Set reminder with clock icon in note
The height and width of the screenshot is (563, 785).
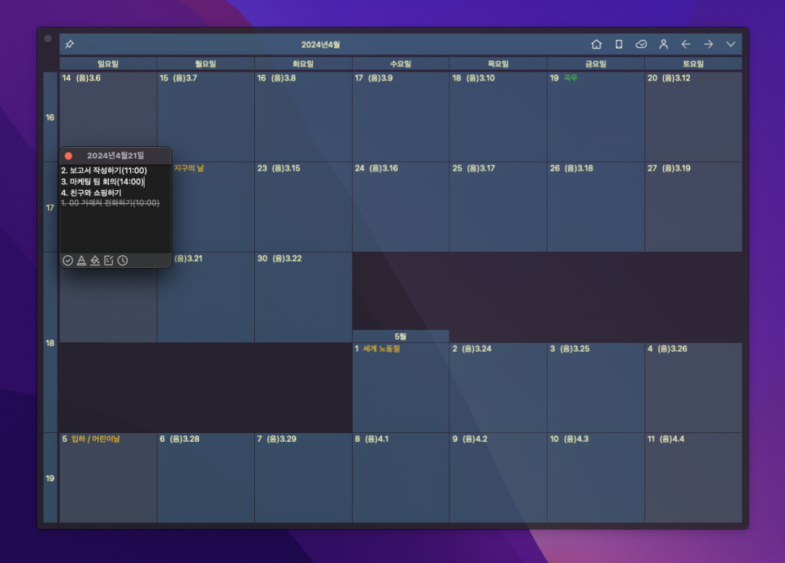[123, 260]
